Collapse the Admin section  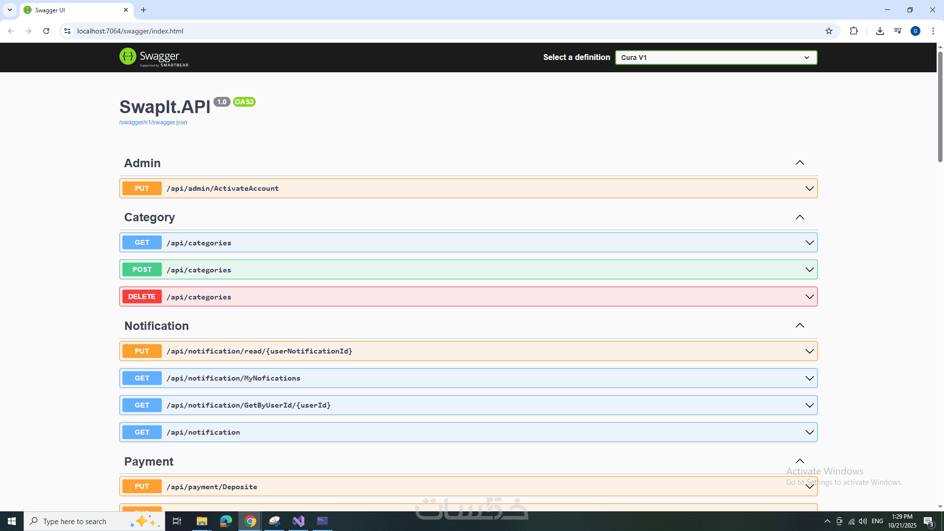799,163
